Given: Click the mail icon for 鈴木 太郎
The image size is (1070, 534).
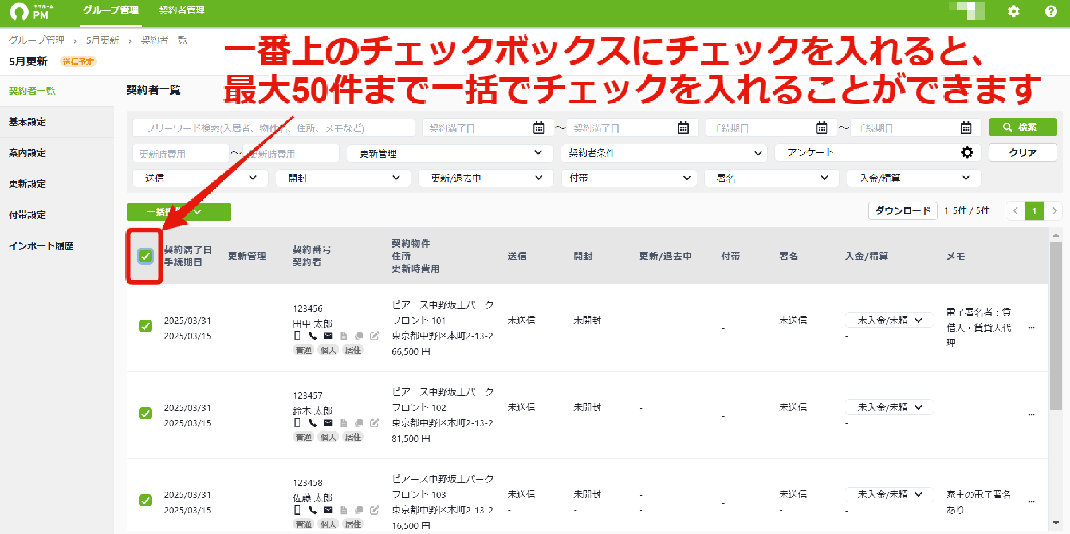Looking at the screenshot, I should [328, 423].
